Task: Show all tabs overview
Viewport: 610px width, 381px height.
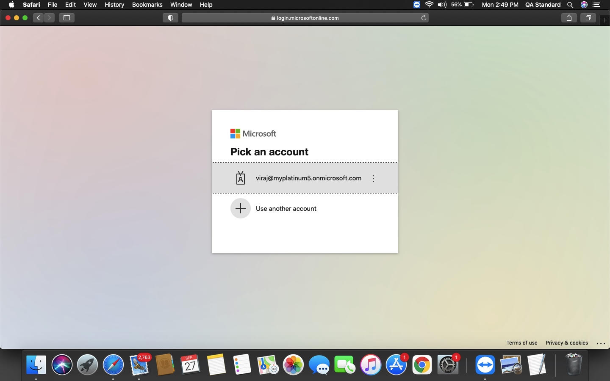Action: coord(588,18)
